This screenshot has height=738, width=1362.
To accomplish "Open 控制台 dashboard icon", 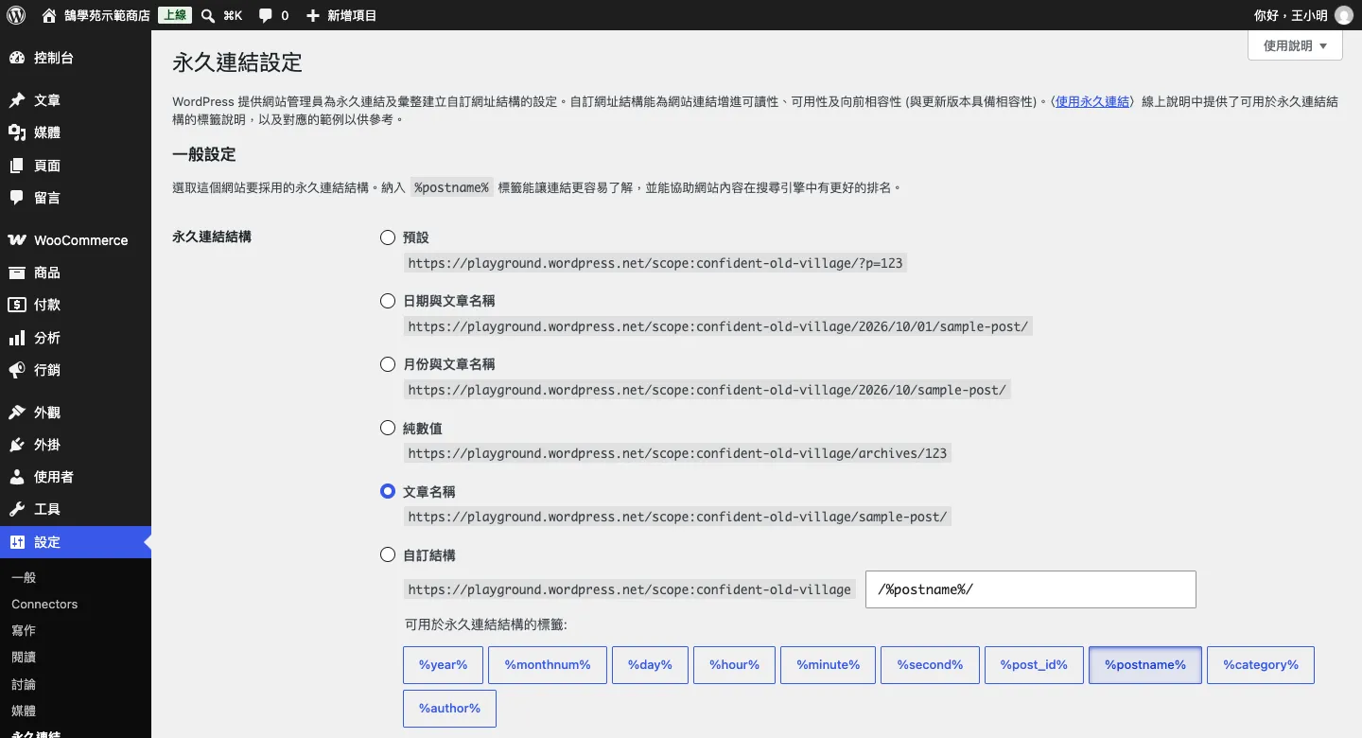I will click(x=17, y=58).
